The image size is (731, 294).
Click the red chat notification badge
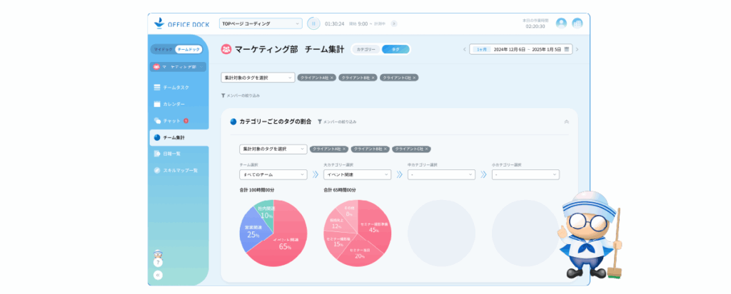[x=186, y=120]
